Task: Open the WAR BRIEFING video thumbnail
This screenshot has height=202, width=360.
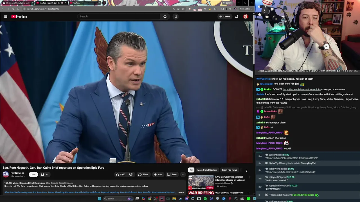Action: pos(201,193)
